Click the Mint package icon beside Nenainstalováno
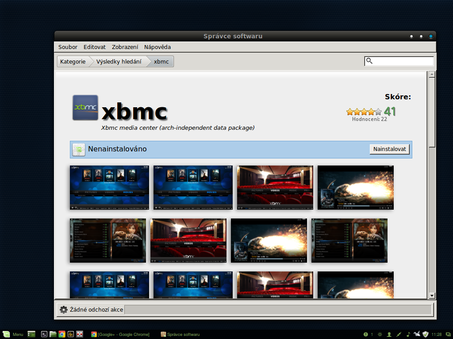Image resolution: width=453 pixels, height=339 pixels. pos(79,150)
